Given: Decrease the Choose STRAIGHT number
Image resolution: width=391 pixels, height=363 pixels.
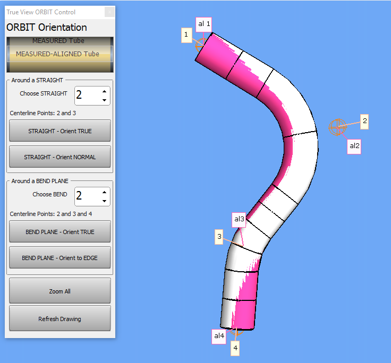Looking at the screenshot, I should coord(104,100).
